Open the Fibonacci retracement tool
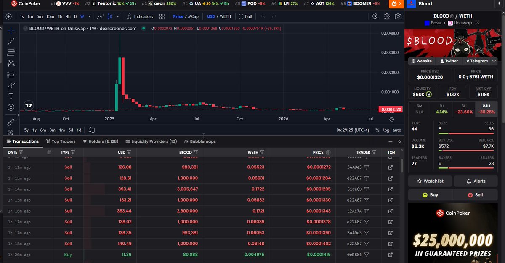This screenshot has height=263, width=505. [x=11, y=52]
